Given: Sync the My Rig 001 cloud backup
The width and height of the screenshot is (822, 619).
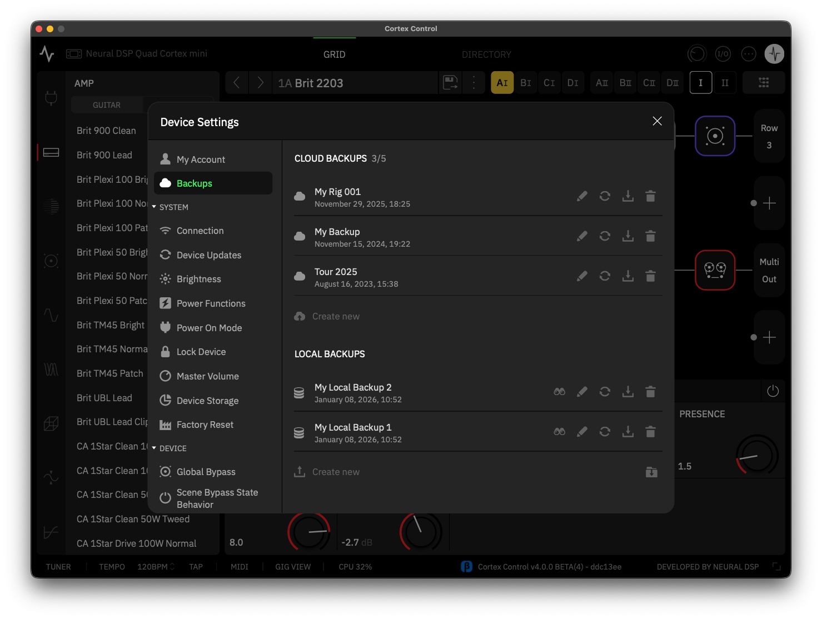Looking at the screenshot, I should [x=605, y=196].
